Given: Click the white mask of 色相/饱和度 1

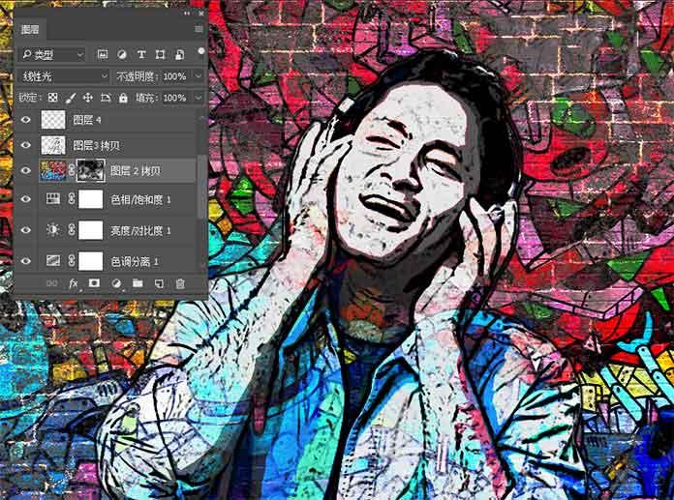Looking at the screenshot, I should [x=91, y=199].
